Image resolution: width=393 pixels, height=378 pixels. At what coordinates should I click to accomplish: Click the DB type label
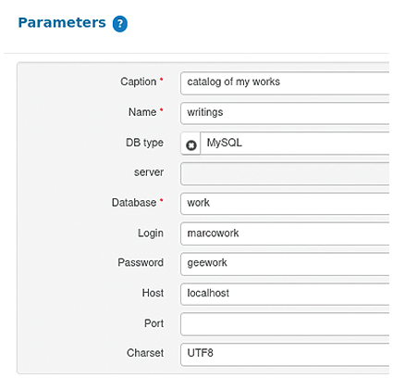pyautogui.click(x=144, y=143)
